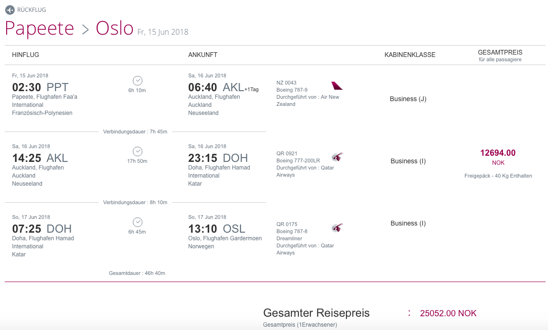The width and height of the screenshot is (548, 330).
Task: Click the Rückflug back arrow icon
Action: coord(10,9)
